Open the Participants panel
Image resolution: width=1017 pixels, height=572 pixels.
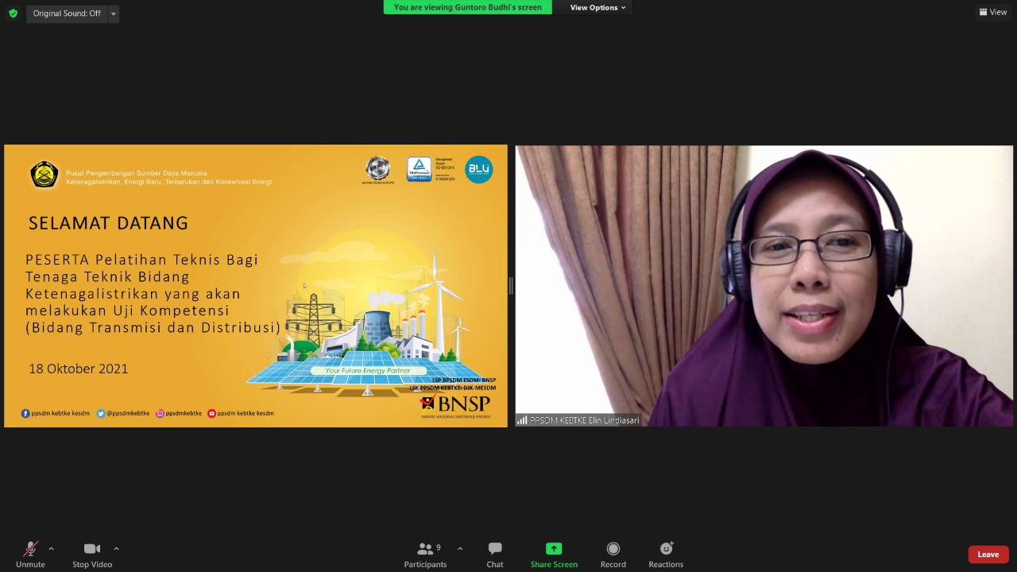[426, 554]
